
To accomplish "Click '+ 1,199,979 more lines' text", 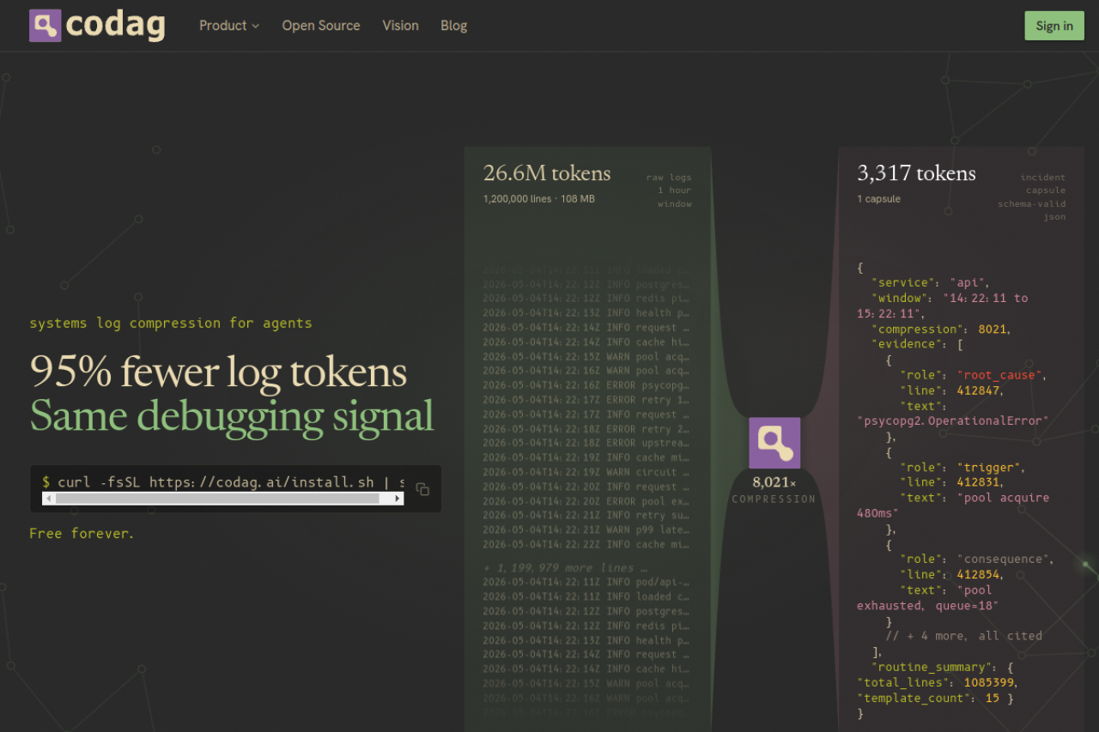I will point(565,568).
